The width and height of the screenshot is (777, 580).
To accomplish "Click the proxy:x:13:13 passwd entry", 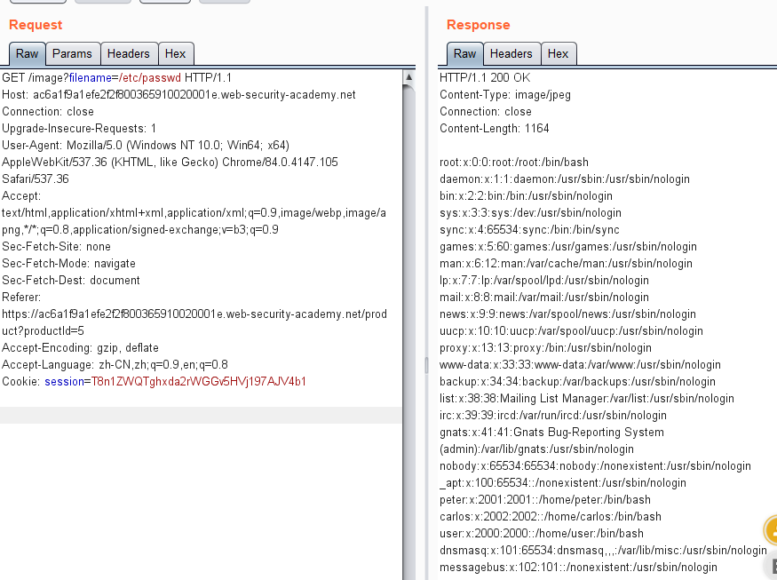I will [x=545, y=347].
